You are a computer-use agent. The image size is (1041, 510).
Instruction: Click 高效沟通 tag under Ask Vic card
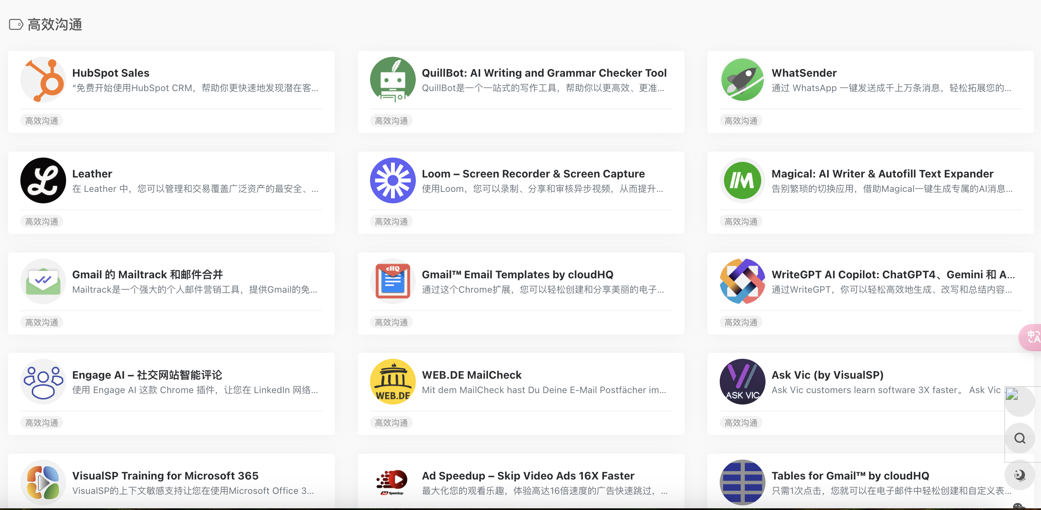point(741,423)
